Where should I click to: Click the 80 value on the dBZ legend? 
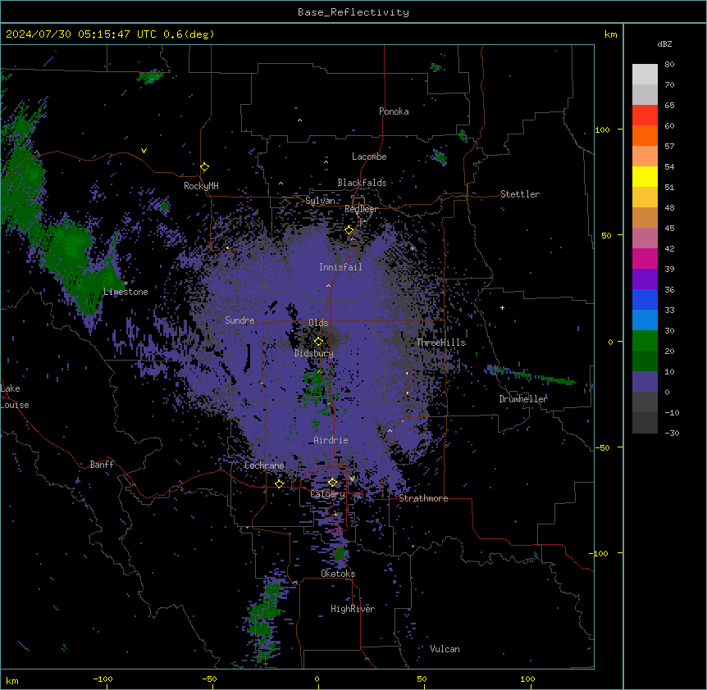(x=669, y=65)
